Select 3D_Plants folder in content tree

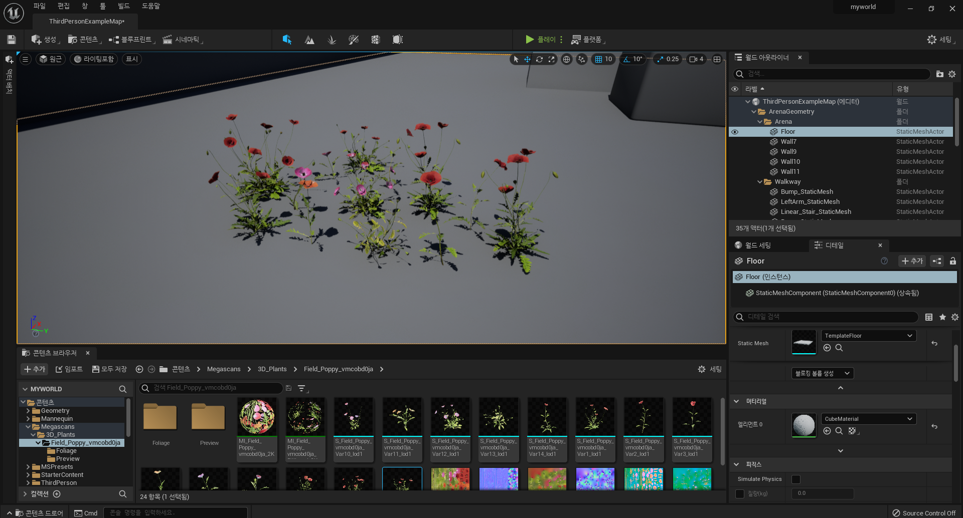60,435
